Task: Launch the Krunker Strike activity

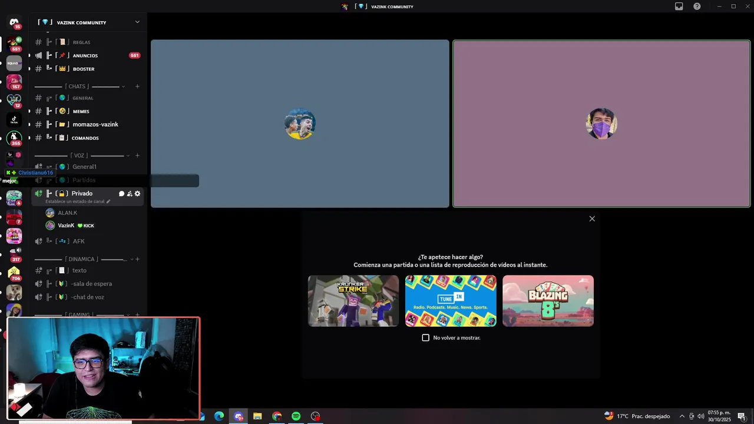Action: (353, 301)
